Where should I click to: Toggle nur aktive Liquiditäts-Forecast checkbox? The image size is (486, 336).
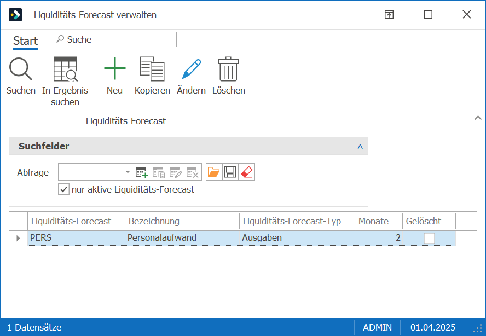pyautogui.click(x=63, y=189)
